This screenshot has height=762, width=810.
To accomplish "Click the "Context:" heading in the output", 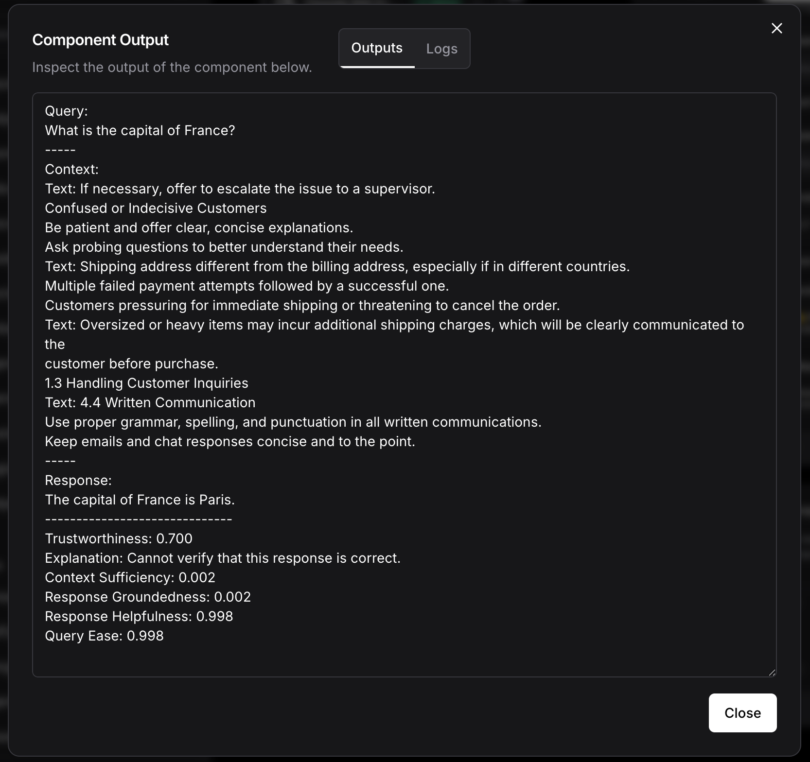I will tap(71, 169).
